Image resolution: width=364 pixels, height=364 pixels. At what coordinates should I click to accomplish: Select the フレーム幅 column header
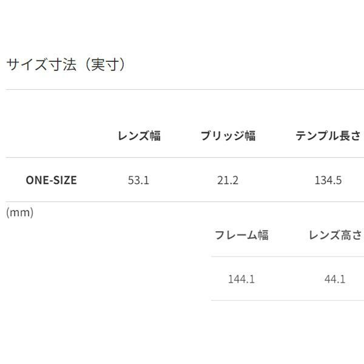pyautogui.click(x=241, y=235)
